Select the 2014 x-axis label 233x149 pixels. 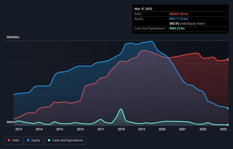tap(39, 129)
